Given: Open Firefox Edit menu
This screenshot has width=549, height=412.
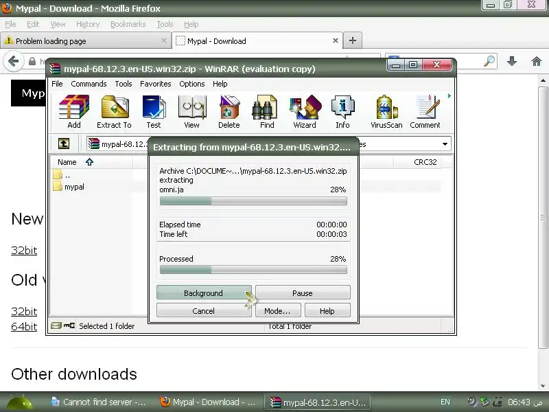Looking at the screenshot, I should (33, 24).
